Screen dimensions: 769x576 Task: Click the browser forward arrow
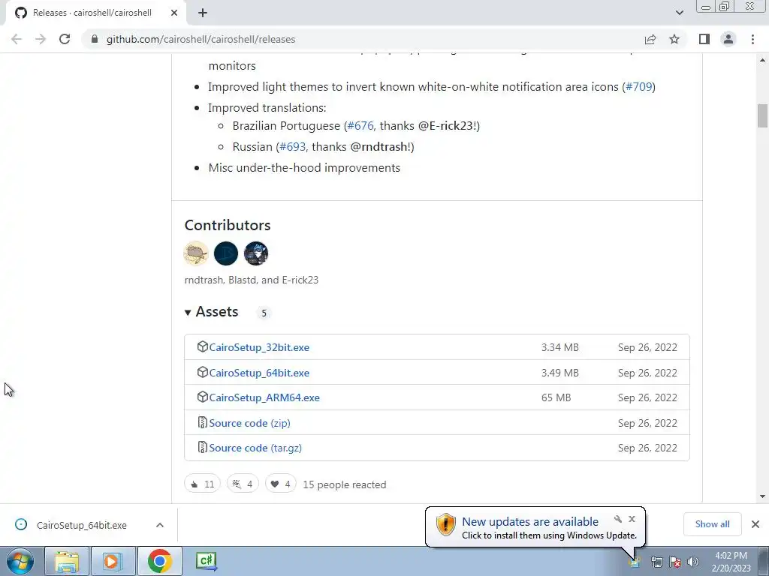pyautogui.click(x=41, y=39)
